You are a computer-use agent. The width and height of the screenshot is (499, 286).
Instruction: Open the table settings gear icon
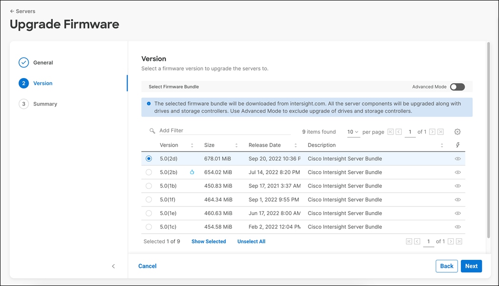tap(458, 132)
